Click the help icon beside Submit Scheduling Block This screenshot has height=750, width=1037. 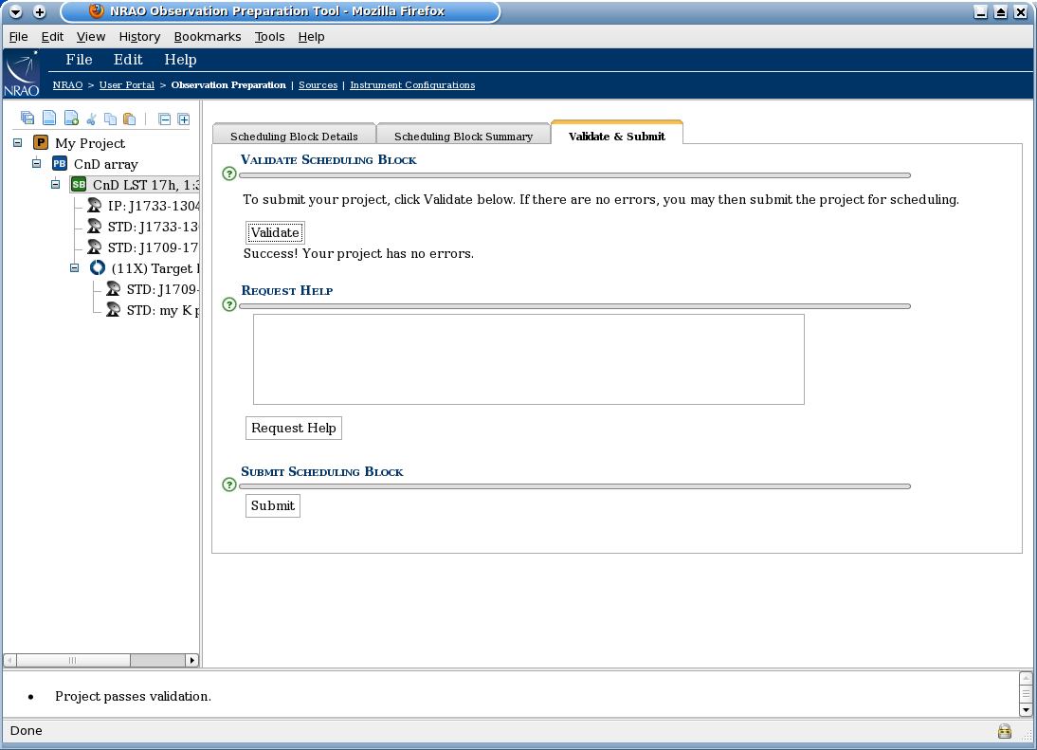click(x=228, y=485)
